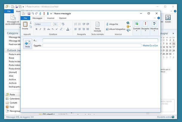
Task: Cut selection with the scissors icon
Action: (x=31, y=23)
